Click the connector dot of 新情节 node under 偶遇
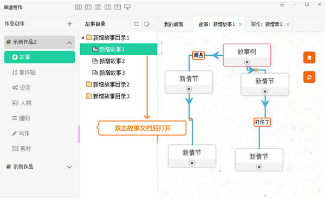 (189, 89)
